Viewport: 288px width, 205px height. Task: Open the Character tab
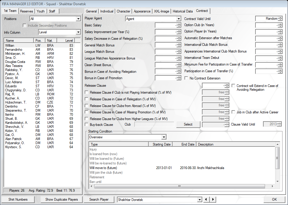pos(123,11)
